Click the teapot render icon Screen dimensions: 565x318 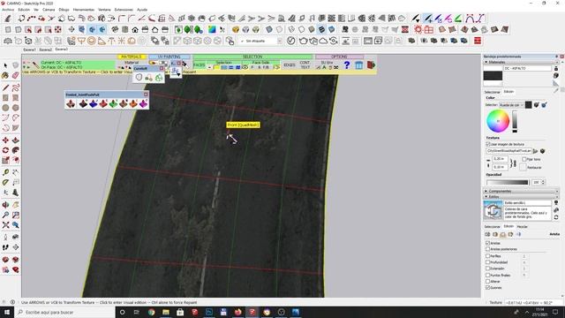(x=303, y=41)
